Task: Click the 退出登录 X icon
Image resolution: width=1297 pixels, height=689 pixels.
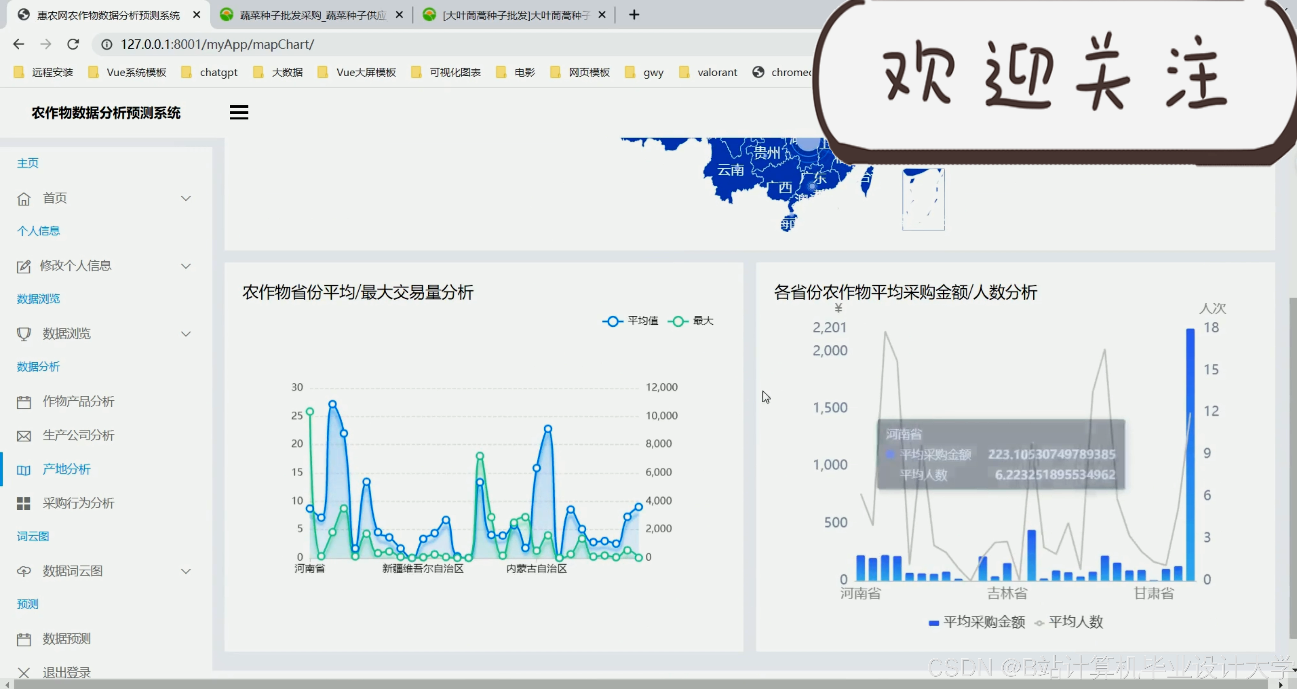Action: (x=24, y=672)
